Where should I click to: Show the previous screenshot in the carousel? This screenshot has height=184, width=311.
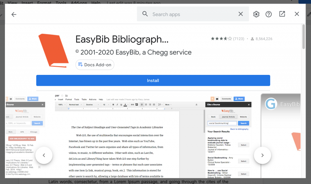point(44,155)
